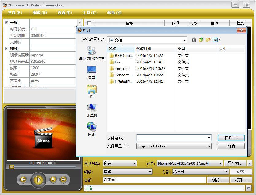Click the 目标 column header in main list

(215, 23)
